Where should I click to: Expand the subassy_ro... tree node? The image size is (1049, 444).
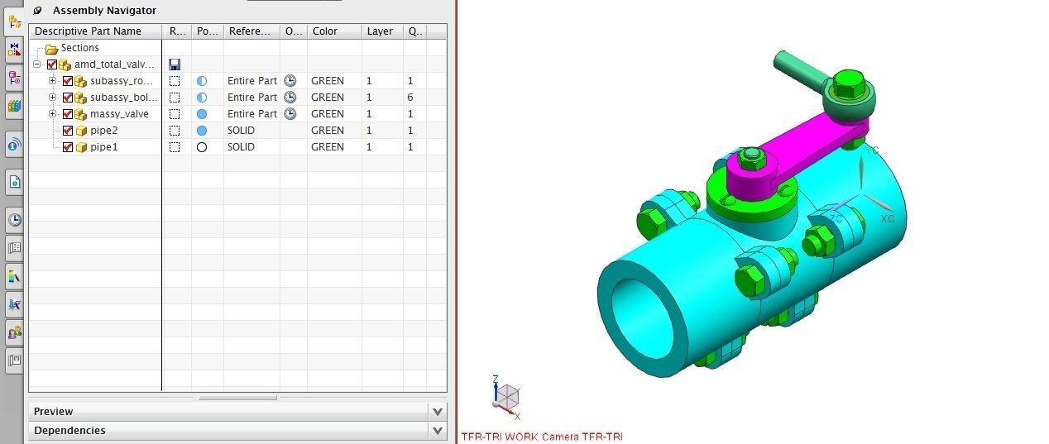53,81
